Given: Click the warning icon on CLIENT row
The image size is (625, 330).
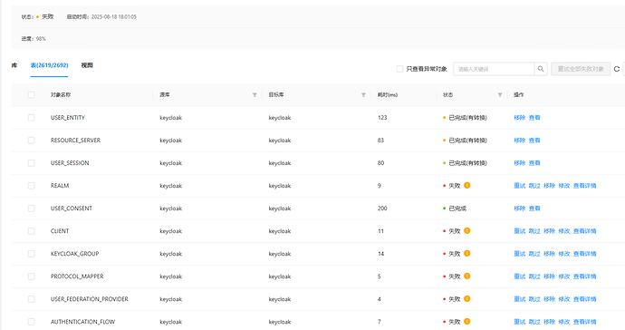Looking at the screenshot, I should pyautogui.click(x=467, y=230).
